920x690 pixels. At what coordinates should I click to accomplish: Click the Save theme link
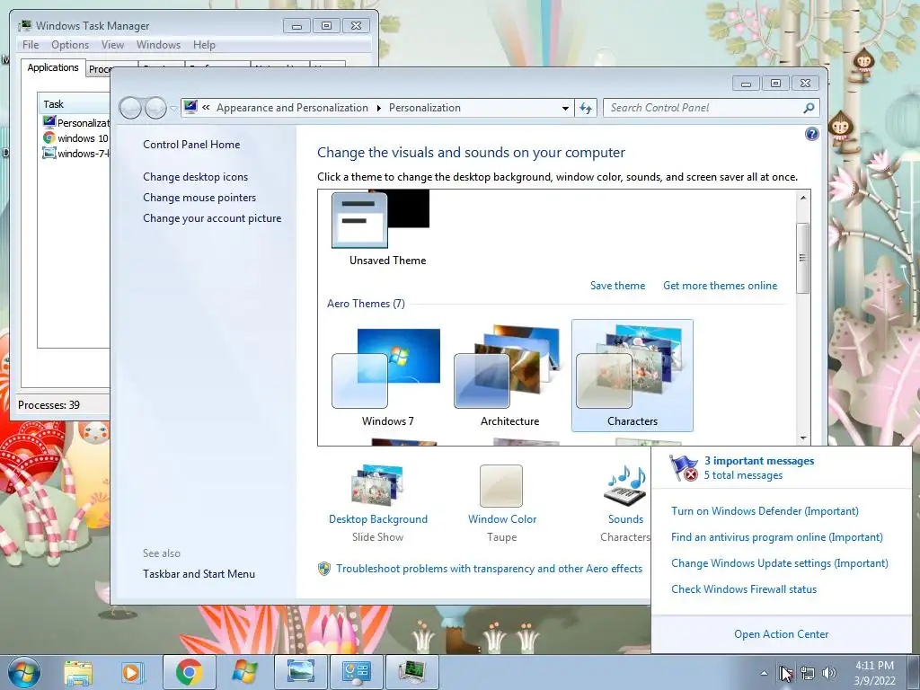click(x=617, y=286)
